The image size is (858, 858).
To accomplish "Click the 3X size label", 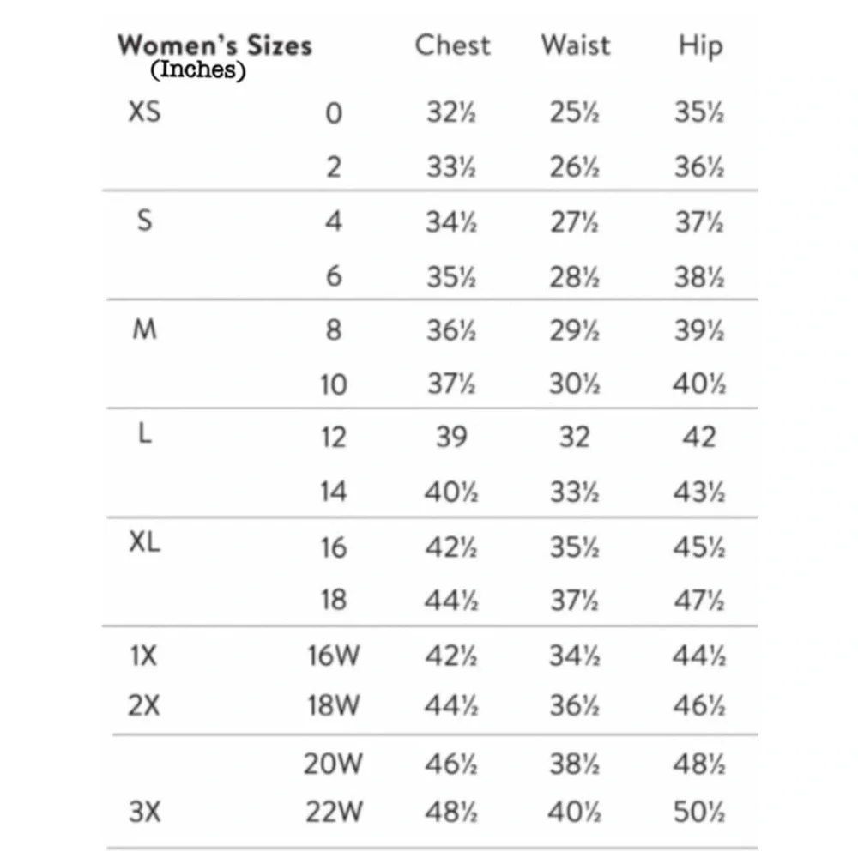I will point(144,812).
